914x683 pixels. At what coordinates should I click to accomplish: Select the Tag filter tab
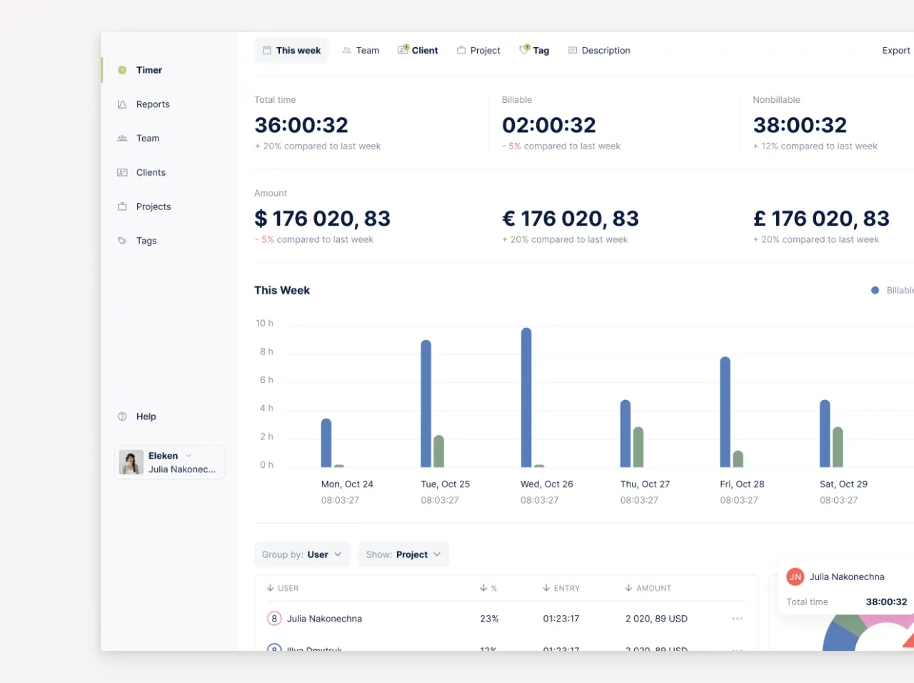534,50
